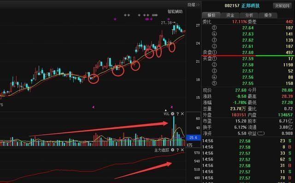This screenshot has width=295, height=183.
Task: Select trade row with volume 33 S
Action: pos(248,154)
